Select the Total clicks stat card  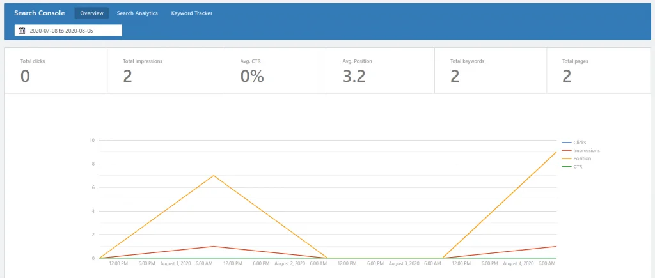[x=56, y=70]
